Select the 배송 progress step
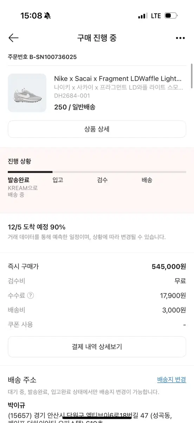 click(147, 180)
